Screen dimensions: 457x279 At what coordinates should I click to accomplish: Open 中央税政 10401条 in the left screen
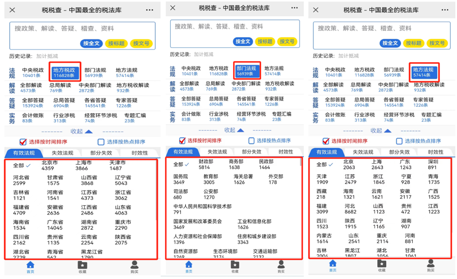32,72
